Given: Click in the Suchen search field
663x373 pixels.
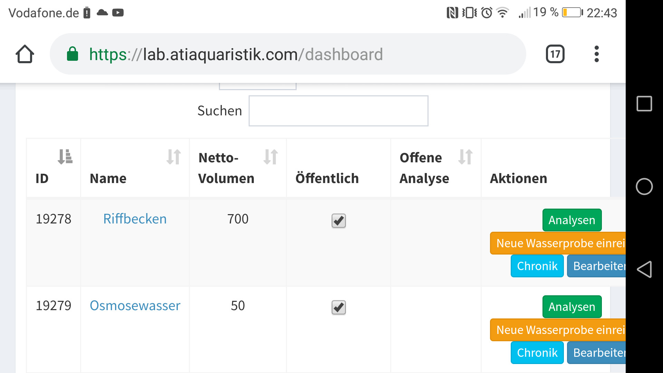Looking at the screenshot, I should (338, 111).
